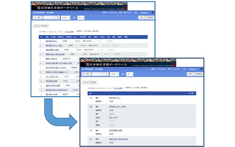Open row 6 title link in back window
The height and width of the screenshot is (147, 235).
[x=59, y=63]
